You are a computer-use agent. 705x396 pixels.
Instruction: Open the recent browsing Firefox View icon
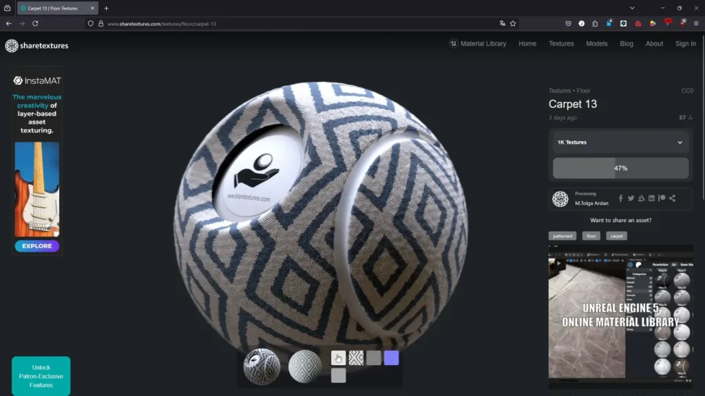pos(7,8)
